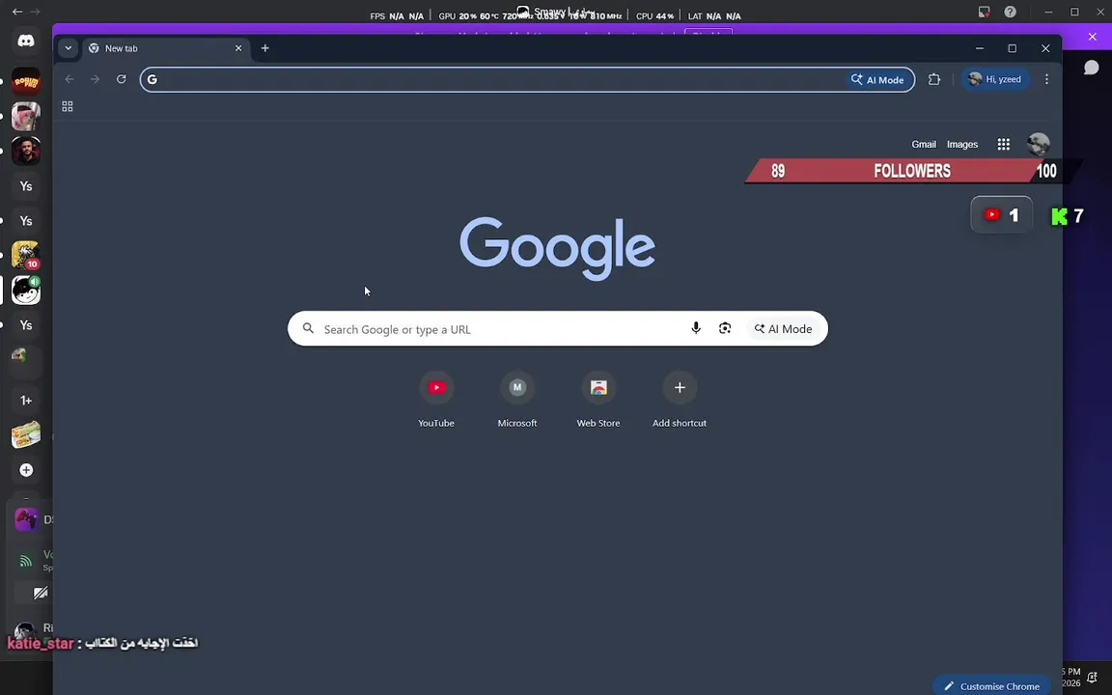Open chat bubble icon at right edge
This screenshot has width=1112, height=695.
click(x=1092, y=68)
